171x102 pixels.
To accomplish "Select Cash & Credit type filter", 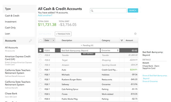I will 12,16.
